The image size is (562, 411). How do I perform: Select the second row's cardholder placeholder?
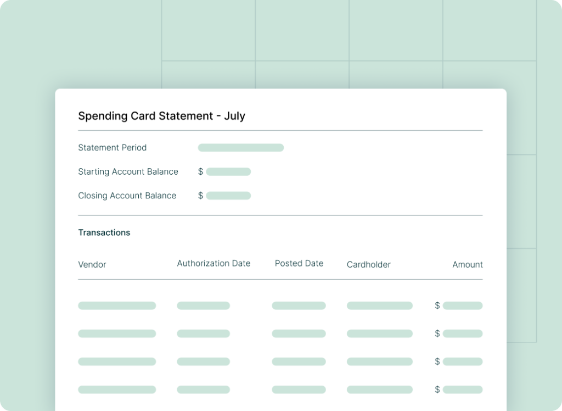[x=379, y=334]
